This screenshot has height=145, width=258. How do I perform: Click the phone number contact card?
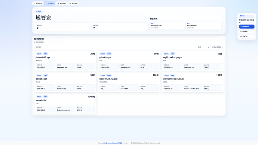tap(203, 26)
